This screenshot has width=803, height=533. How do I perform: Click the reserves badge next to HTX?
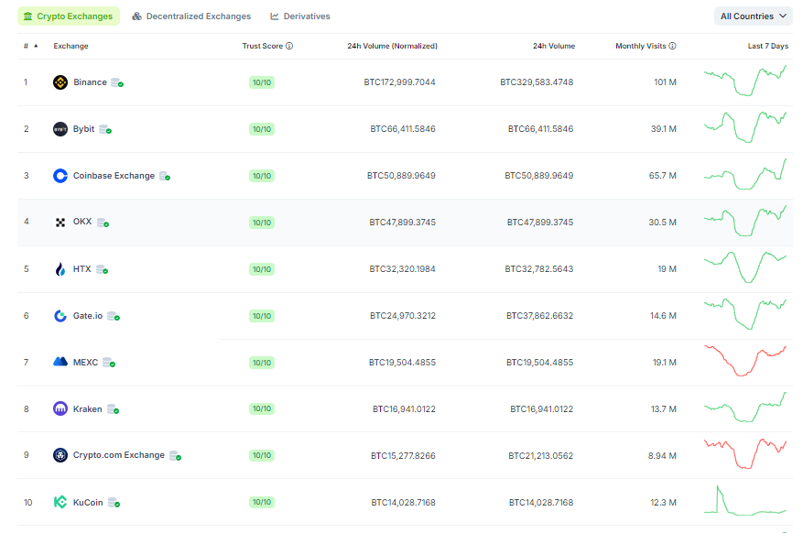click(x=102, y=269)
